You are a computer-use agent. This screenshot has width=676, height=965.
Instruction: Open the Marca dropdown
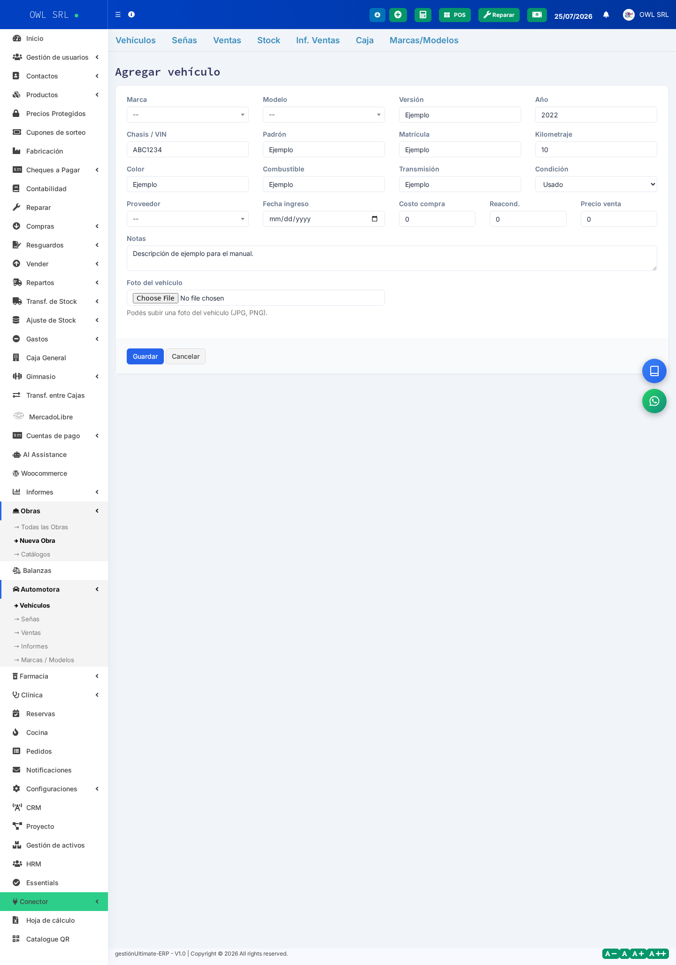coord(188,115)
